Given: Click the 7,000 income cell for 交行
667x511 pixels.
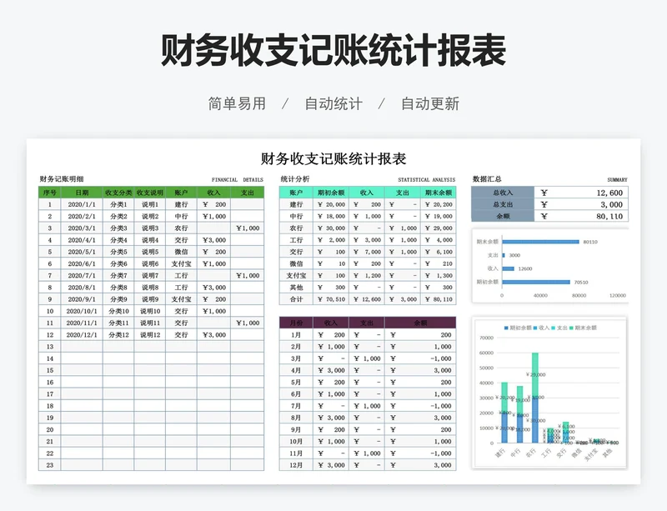Looking at the screenshot, I should [367, 252].
